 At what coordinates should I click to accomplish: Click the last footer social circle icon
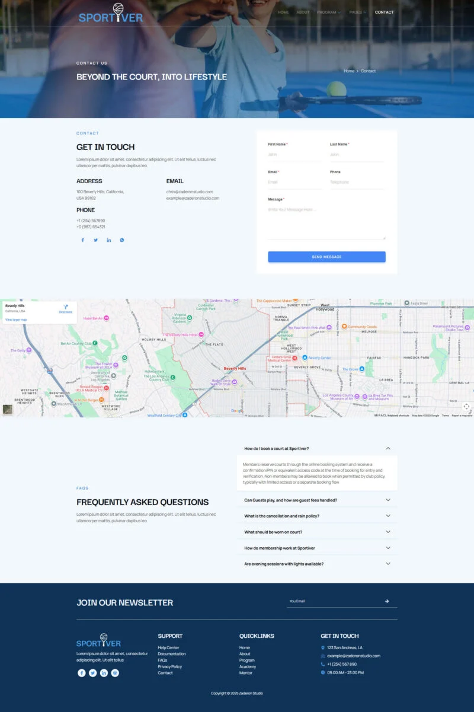[x=116, y=673]
